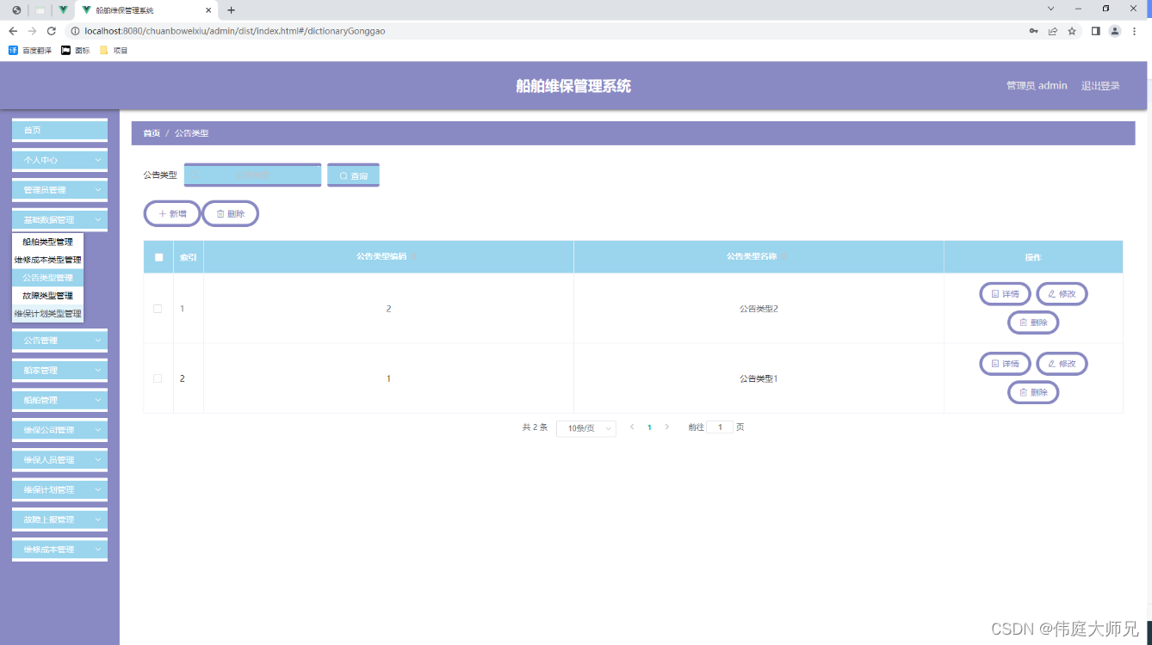Open the tab search chevron in title bar
Image resolution: width=1152 pixels, height=645 pixels.
pos(1050,9)
